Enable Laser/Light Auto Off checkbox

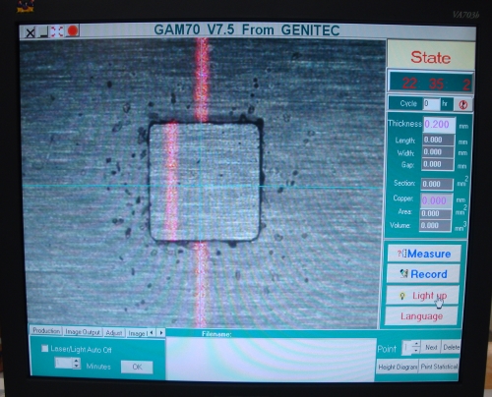[x=45, y=349]
